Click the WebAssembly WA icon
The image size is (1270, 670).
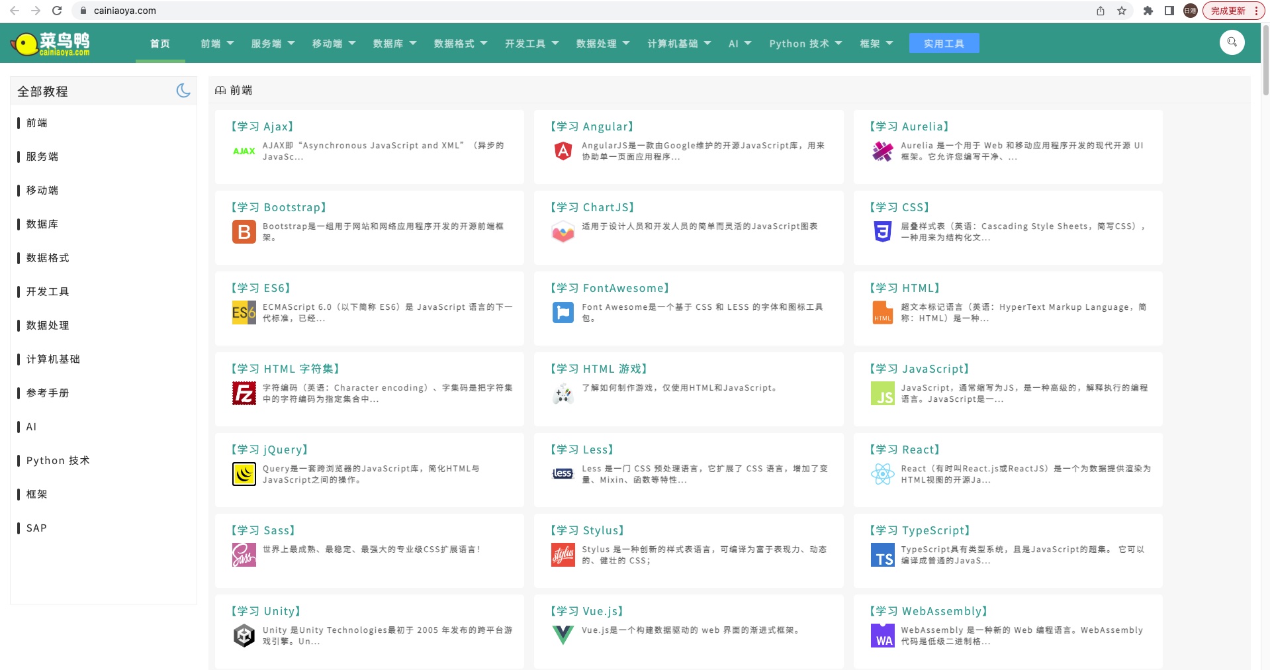tap(882, 636)
